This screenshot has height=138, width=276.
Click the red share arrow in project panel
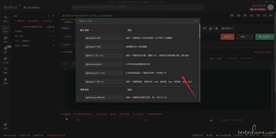54,16
